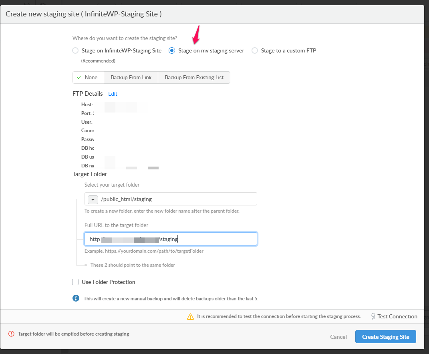The width and height of the screenshot is (429, 354).
Task: Click the Full URL to target folder field
Action: 171,239
